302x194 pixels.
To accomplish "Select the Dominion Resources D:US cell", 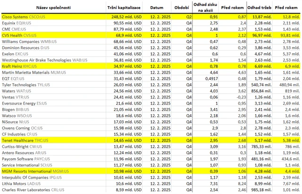I will click(25, 48).
